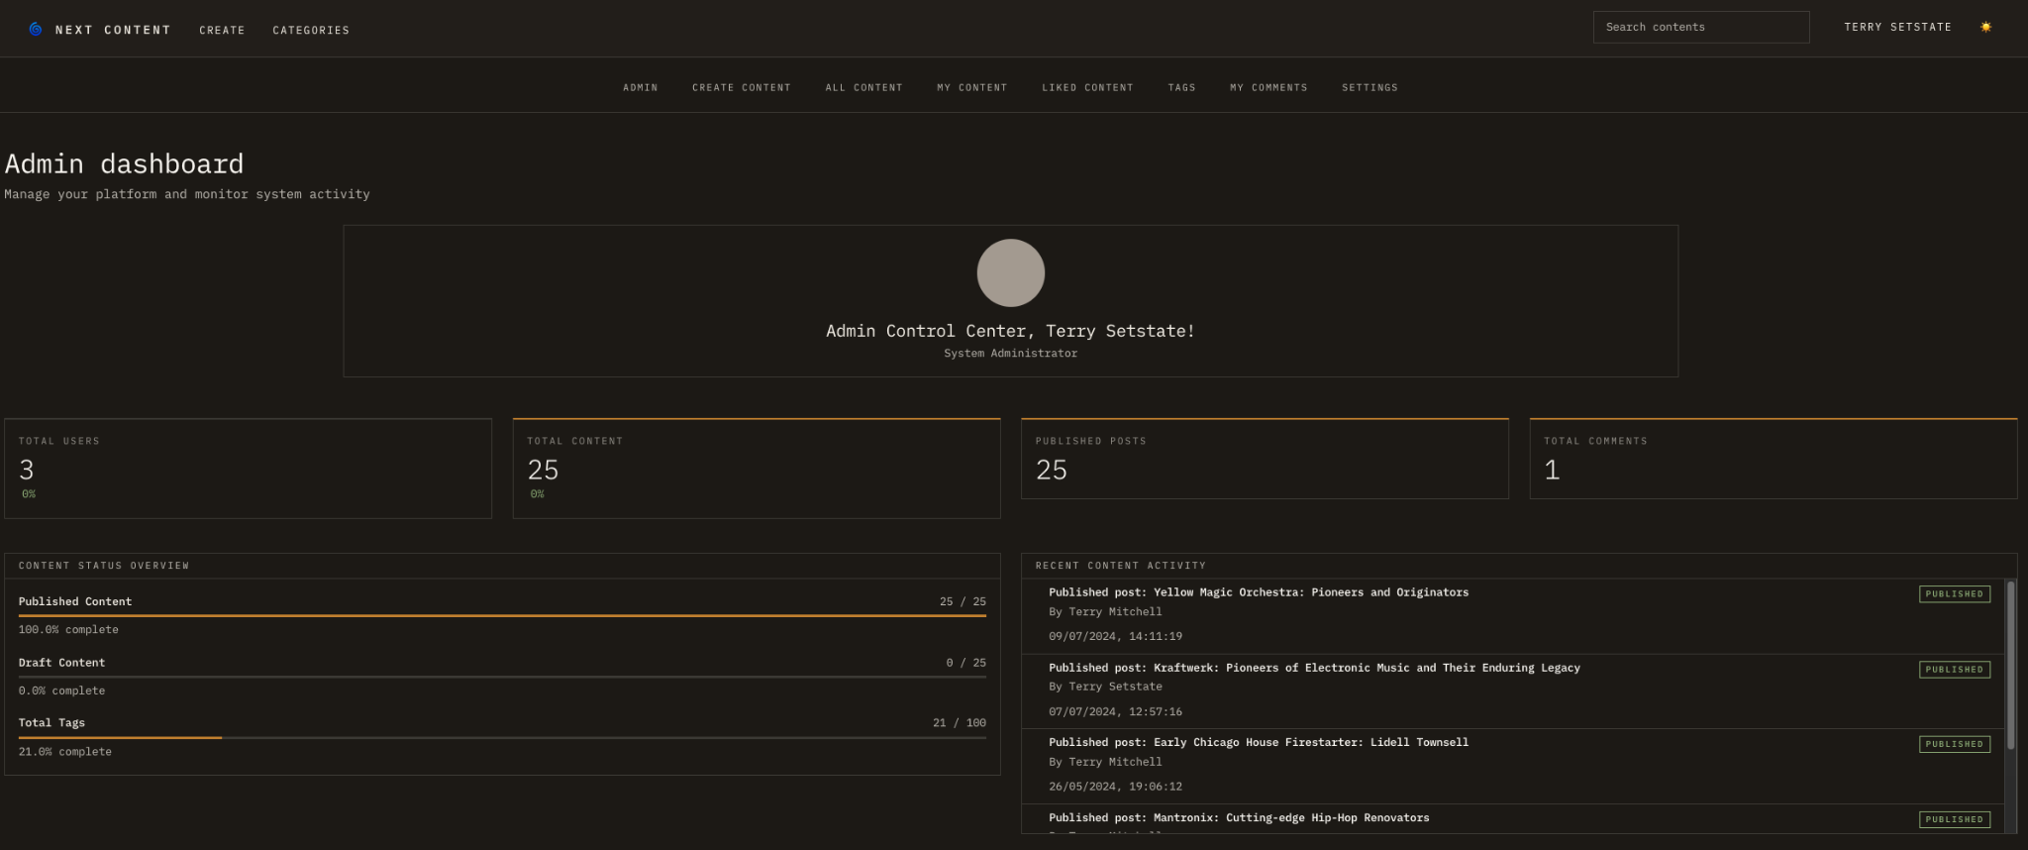Click the profile avatar circle

point(1010,272)
